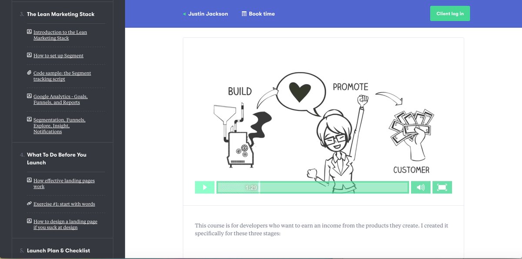
Task: Go to Justin Jackson's profile link
Action: tap(208, 14)
